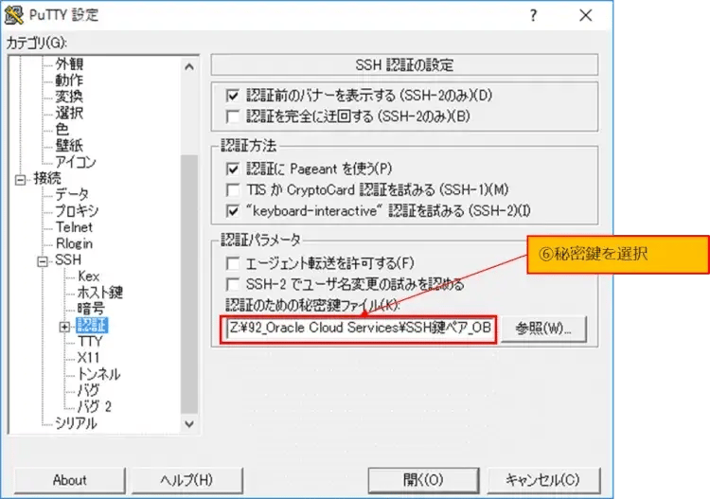Viewport: 710px width, 499px height.
Task: Select Kex in category tree
Action: pyautogui.click(x=88, y=276)
